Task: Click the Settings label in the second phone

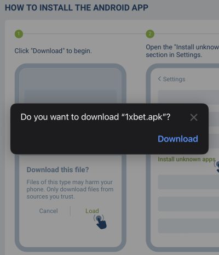Action: coord(174,79)
